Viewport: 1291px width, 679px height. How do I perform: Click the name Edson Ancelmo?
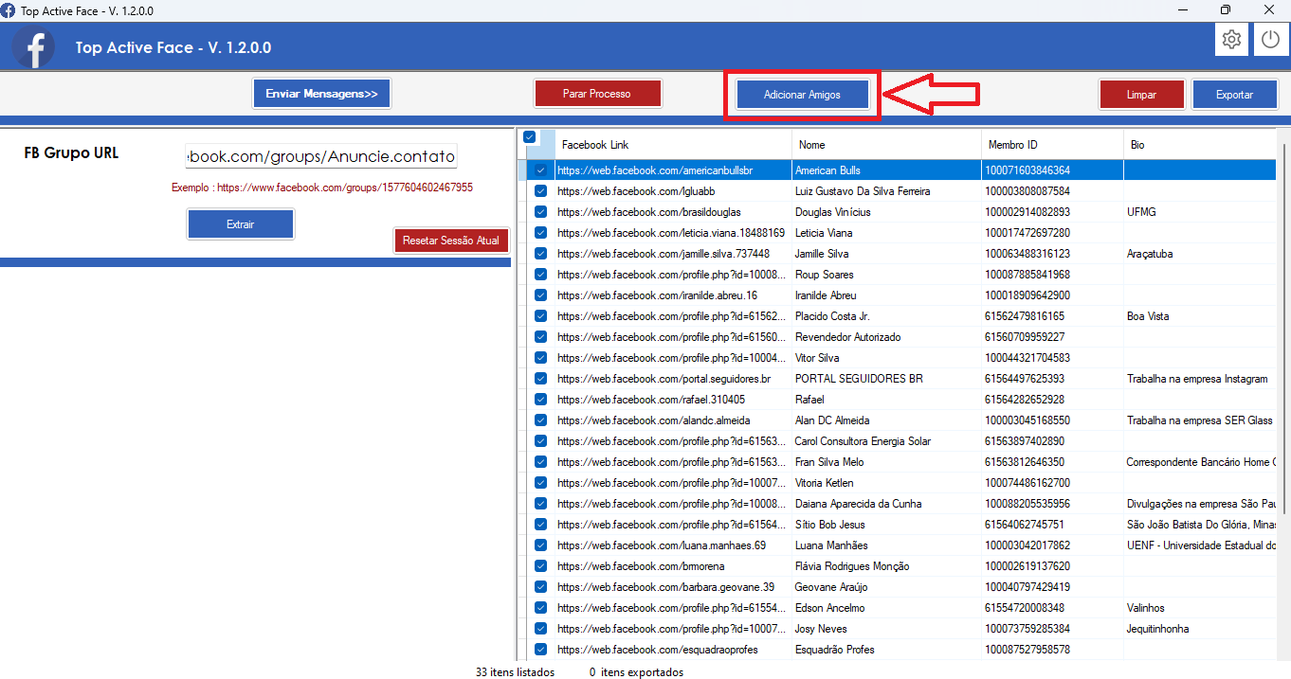pos(830,608)
